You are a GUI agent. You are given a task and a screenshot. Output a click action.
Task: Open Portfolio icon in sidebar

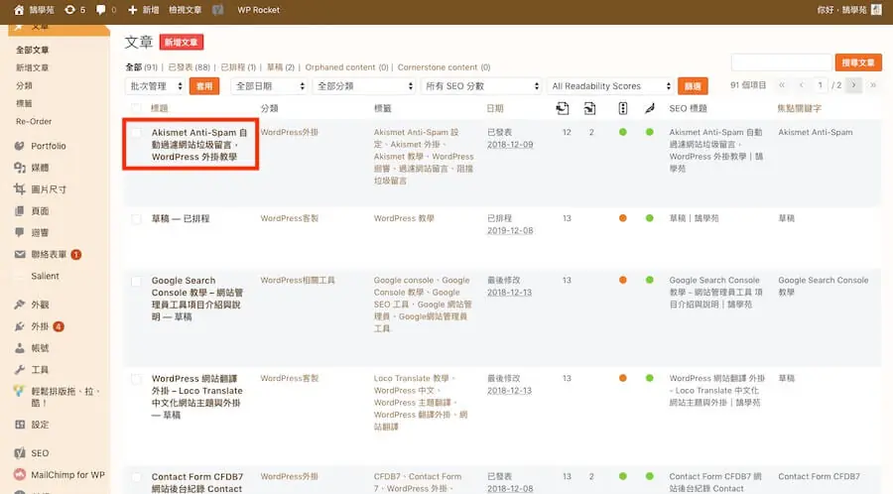pos(20,146)
